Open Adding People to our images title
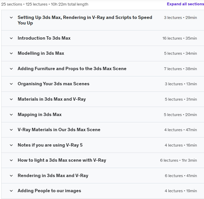 pyautogui.click(x=49, y=191)
